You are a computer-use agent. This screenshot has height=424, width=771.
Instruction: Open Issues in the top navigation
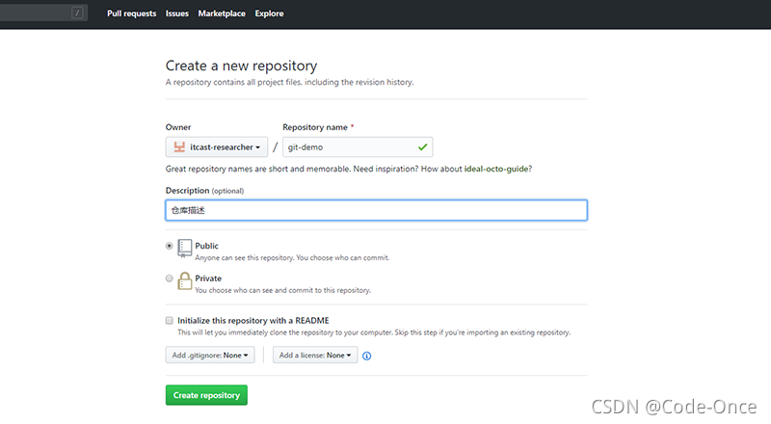[x=177, y=13]
